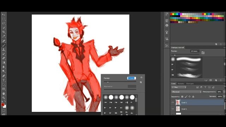Select the Path Selection arrow tool
Viewport: 226px width, 127px height.
coord(4,85)
